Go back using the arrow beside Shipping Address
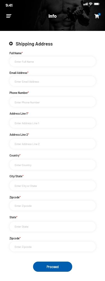Viewport: 105px width, 281px height. [x=11, y=44]
